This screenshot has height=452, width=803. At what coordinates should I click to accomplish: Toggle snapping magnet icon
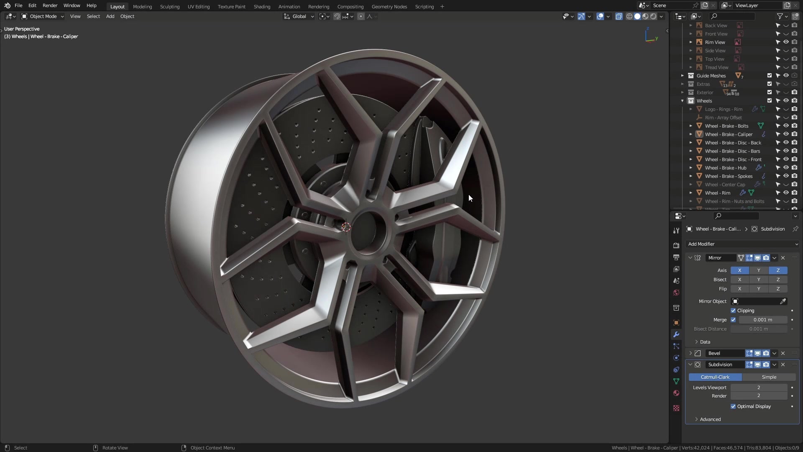click(337, 16)
